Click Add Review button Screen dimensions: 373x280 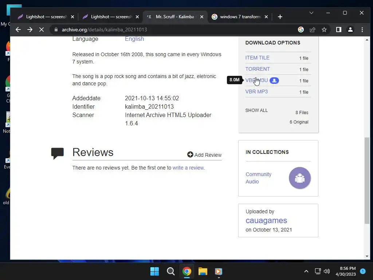204,155
